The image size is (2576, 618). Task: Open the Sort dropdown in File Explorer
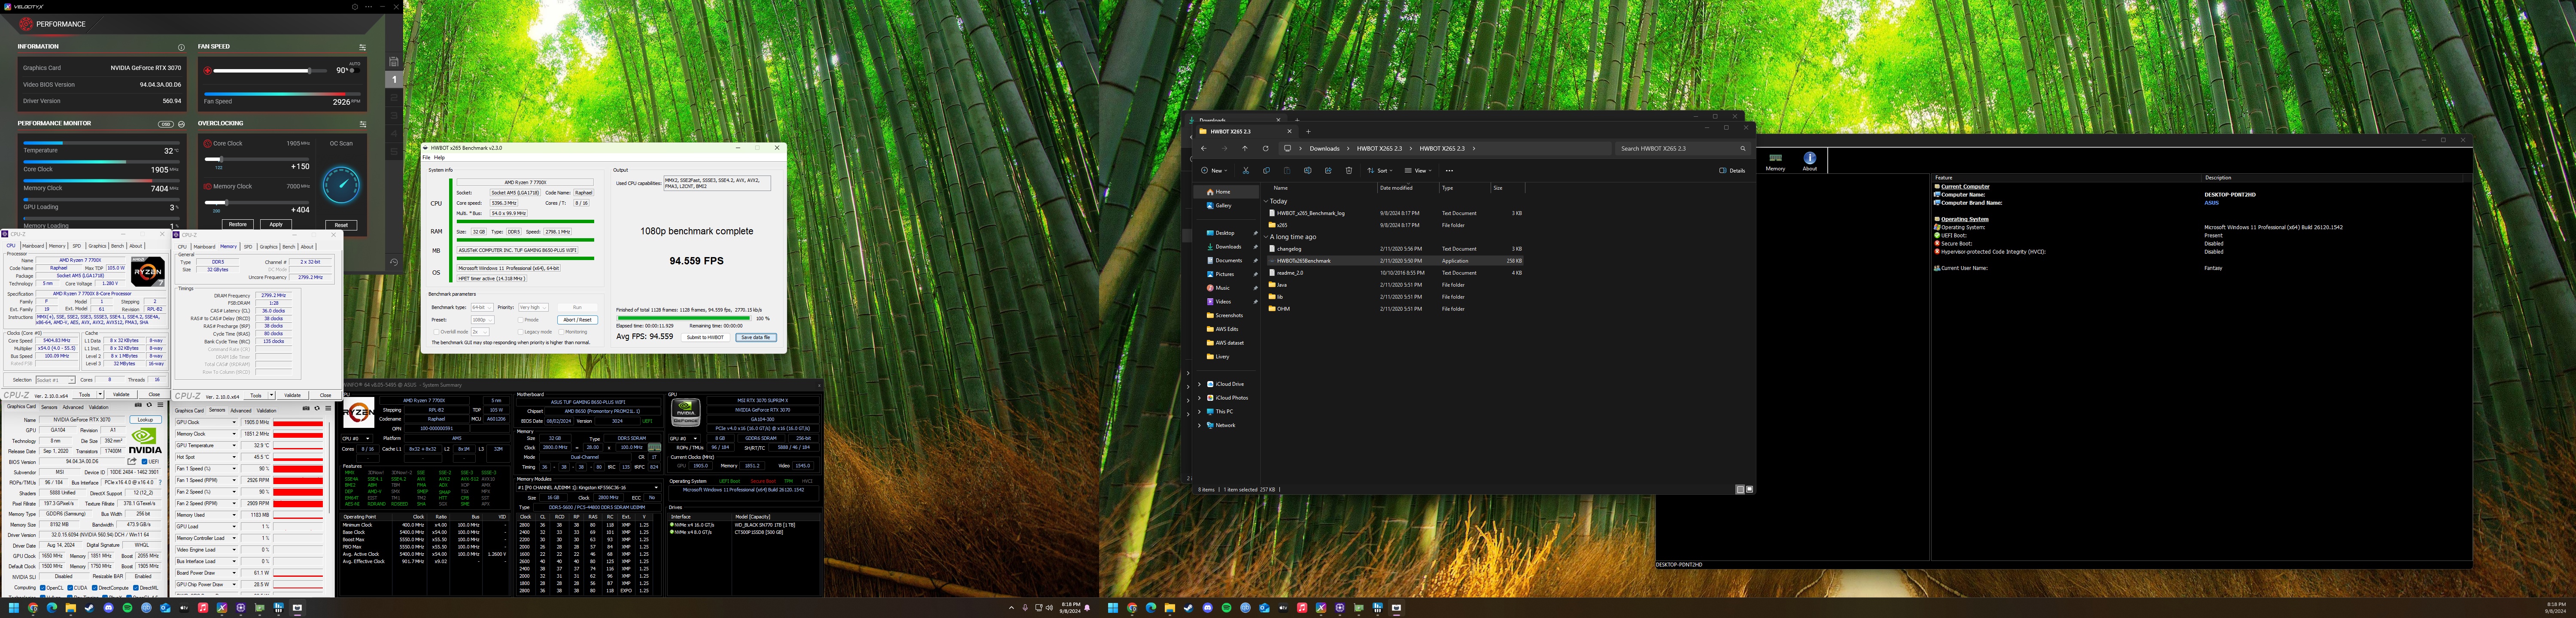point(1380,171)
